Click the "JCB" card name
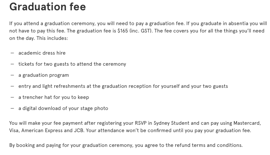Image resolution: width=270 pixels, height=155 pixels. 79,130
